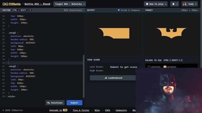This screenshot has height=113, width=202.
Task: Open the FAQs link
Action: (x=107, y=110)
